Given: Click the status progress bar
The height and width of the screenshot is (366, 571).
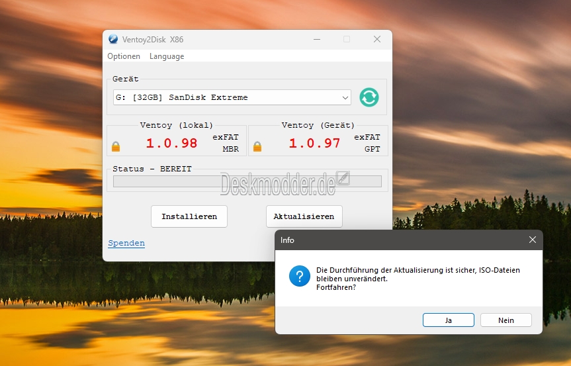Looking at the screenshot, I should tap(247, 181).
